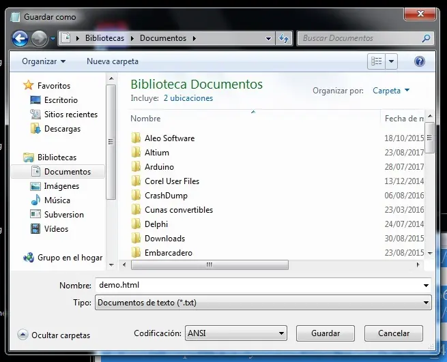Click the greyed Forward arrow button
Image resolution: width=447 pixels, height=362 pixels.
39,38
